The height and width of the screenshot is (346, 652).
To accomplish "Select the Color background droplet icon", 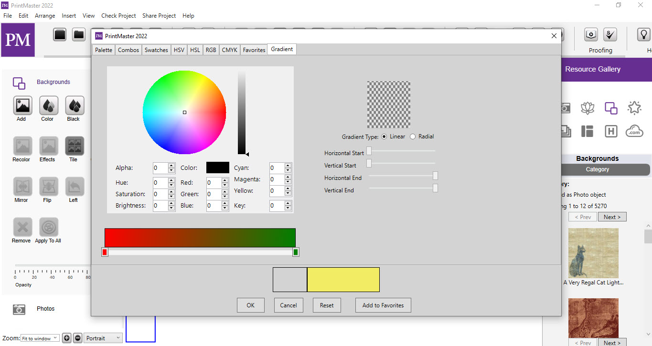I will click(x=48, y=105).
